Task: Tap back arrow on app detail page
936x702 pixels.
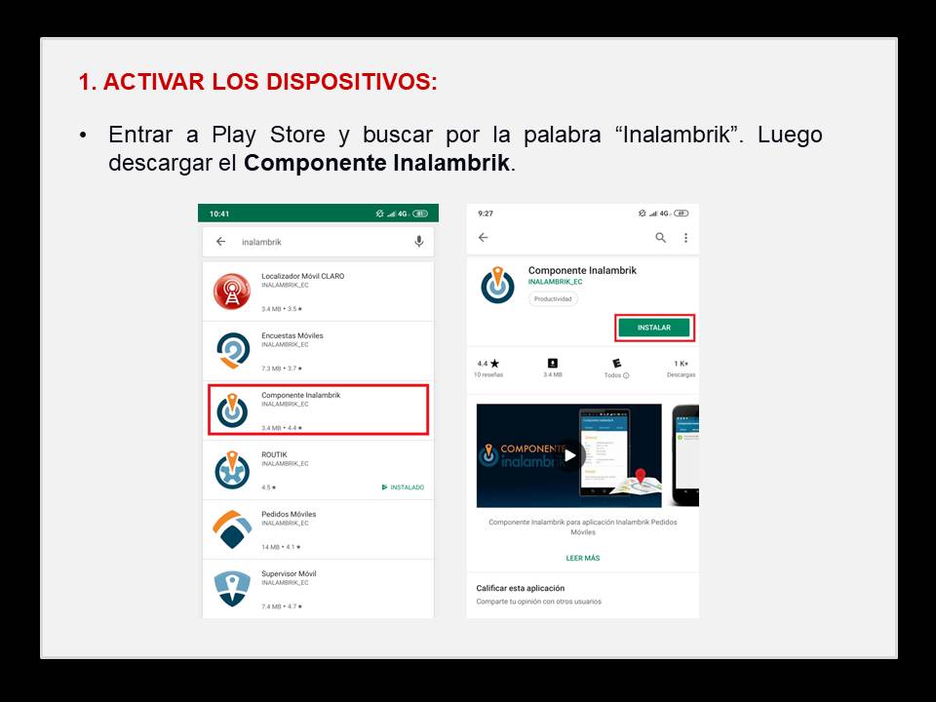Action: tap(483, 237)
